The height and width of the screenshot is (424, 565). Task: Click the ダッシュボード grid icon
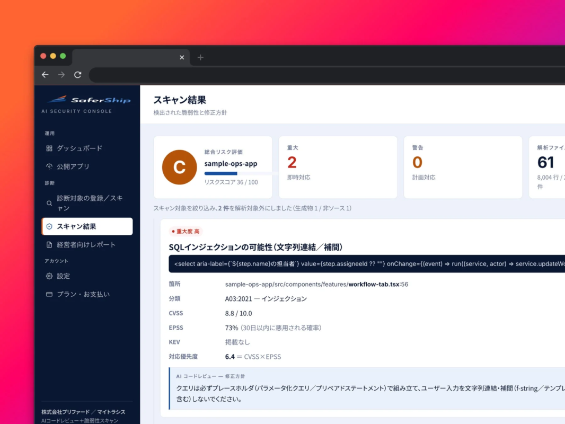click(x=49, y=148)
